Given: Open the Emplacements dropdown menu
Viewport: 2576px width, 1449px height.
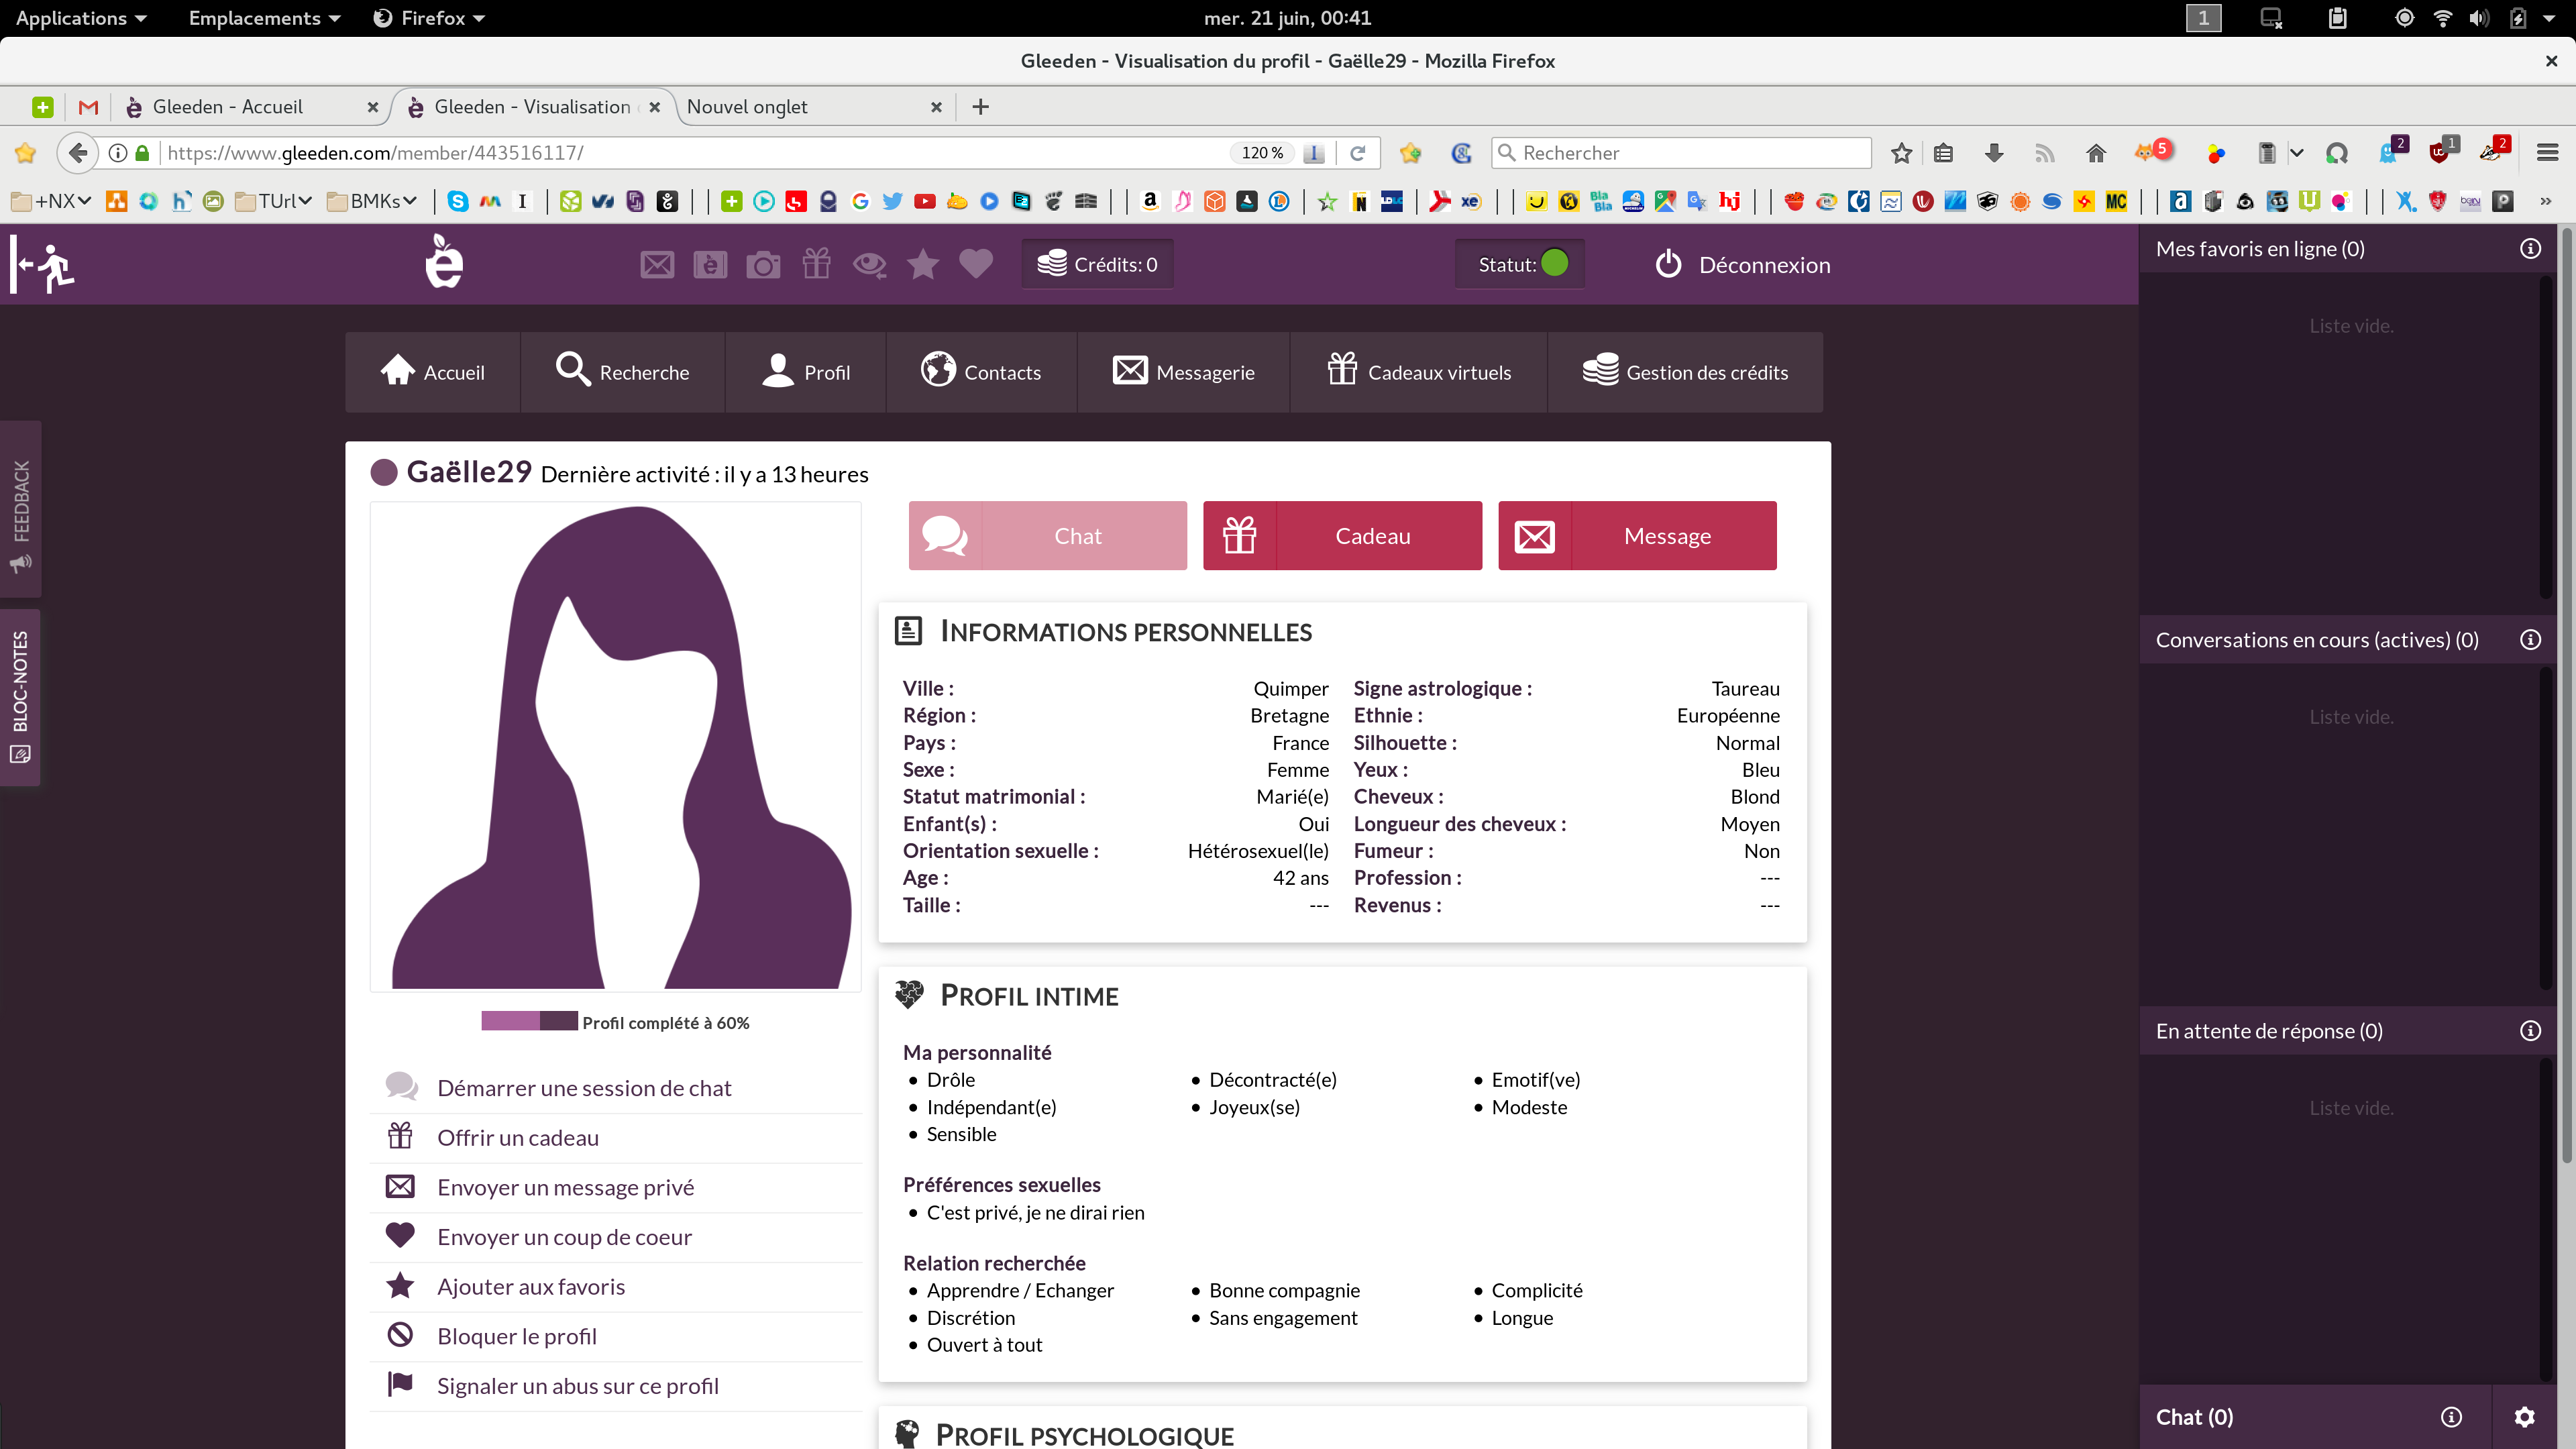Looking at the screenshot, I should click(264, 18).
